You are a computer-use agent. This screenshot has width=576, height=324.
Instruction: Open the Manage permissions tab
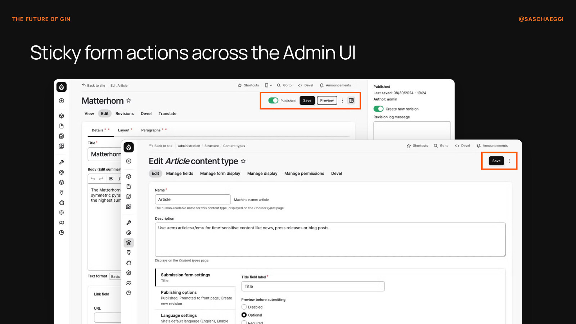coord(304,174)
